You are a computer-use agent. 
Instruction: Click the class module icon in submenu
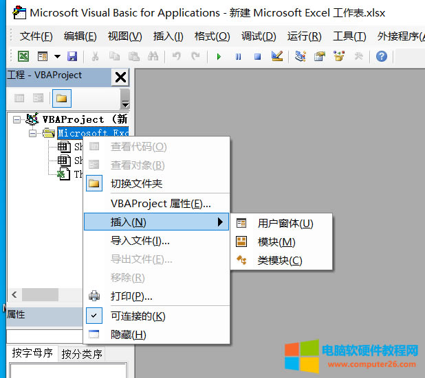coord(241,260)
